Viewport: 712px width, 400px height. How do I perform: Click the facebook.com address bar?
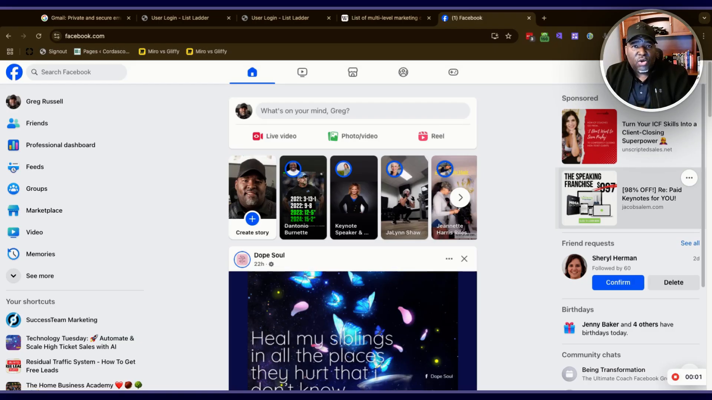(x=274, y=36)
